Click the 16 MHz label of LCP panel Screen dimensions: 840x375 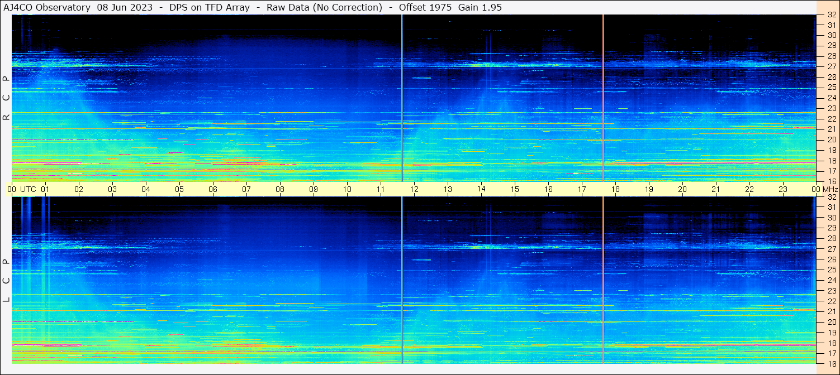tap(832, 363)
